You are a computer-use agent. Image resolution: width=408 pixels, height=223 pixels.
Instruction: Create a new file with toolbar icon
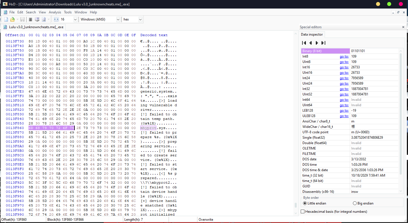click(6, 19)
